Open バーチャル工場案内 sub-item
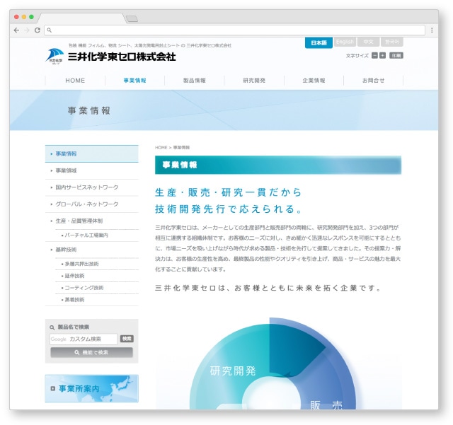The height and width of the screenshot is (425, 453). coord(97,235)
